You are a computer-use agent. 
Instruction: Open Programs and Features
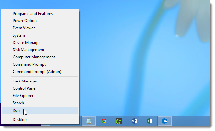(x=40, y=14)
